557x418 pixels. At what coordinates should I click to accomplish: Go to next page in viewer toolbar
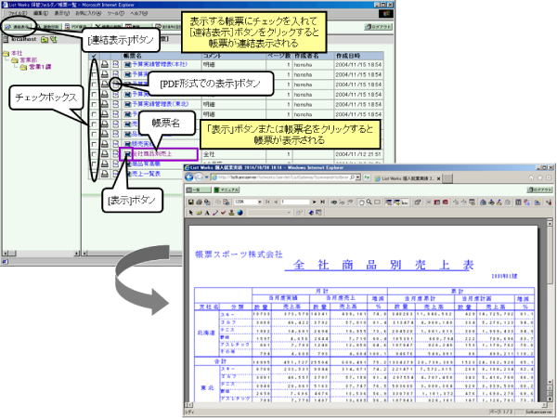tap(315, 202)
